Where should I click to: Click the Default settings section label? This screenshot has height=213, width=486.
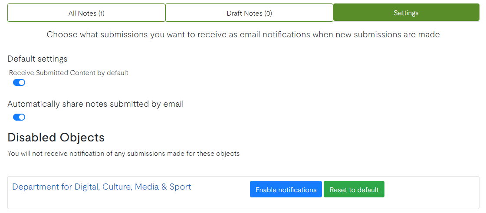click(x=37, y=59)
